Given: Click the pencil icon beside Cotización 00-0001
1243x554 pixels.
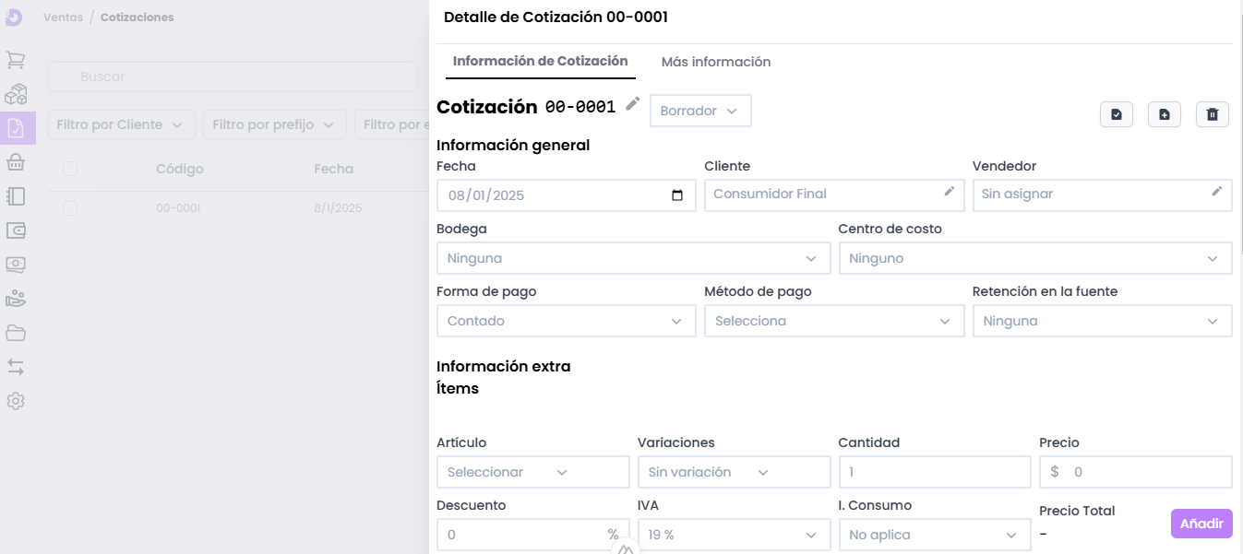Looking at the screenshot, I should (632, 104).
